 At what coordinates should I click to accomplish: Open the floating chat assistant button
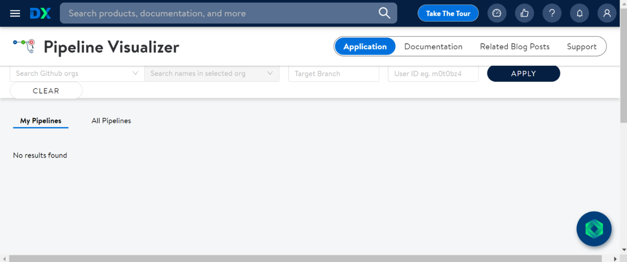click(x=594, y=229)
